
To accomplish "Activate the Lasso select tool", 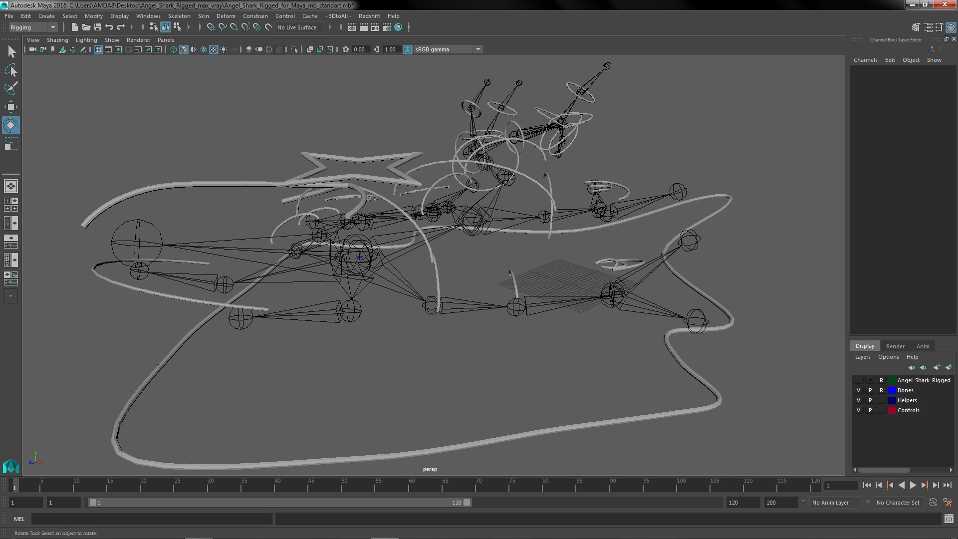I will click(11, 70).
